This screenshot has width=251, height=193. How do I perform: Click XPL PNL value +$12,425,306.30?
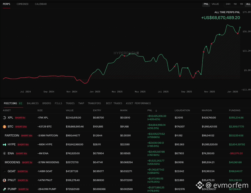tap(157, 116)
